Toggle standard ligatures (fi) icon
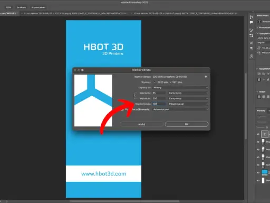Image resolution: width=270 pixels, height=203 pixels. click(x=259, y=80)
